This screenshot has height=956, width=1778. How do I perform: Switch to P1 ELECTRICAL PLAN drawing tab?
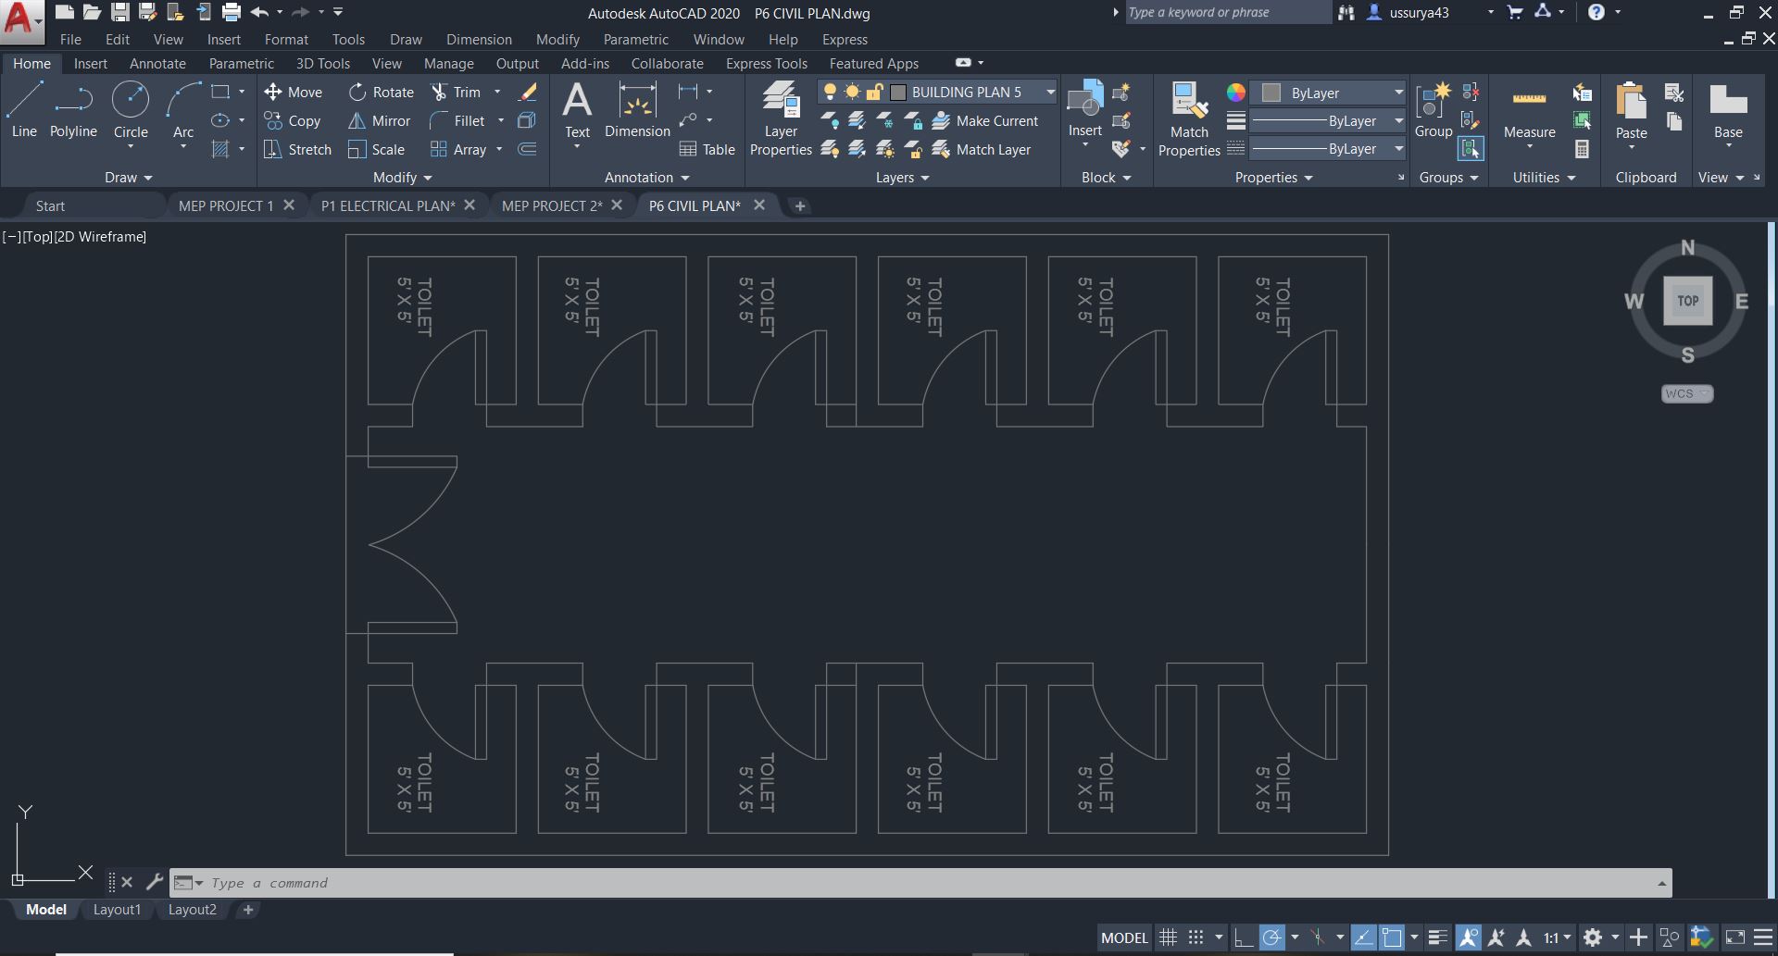click(388, 205)
